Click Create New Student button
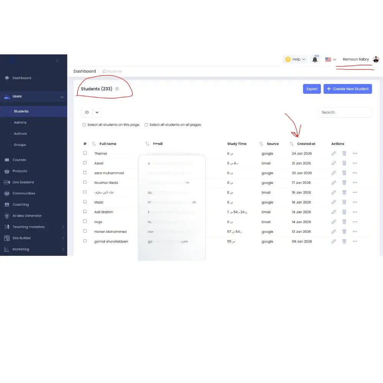The image size is (383, 383). click(x=347, y=89)
